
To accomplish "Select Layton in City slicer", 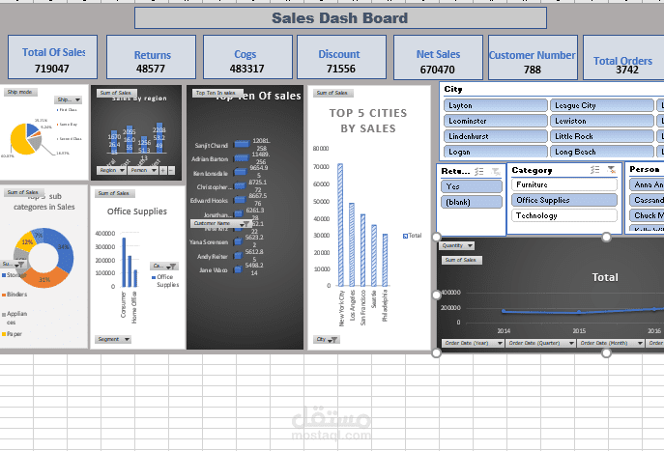I will [496, 105].
